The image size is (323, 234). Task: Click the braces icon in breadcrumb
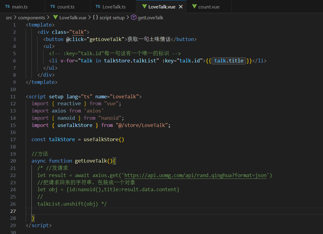(95, 17)
